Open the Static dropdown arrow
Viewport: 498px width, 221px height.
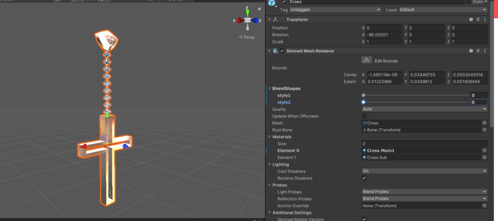pos(486,2)
